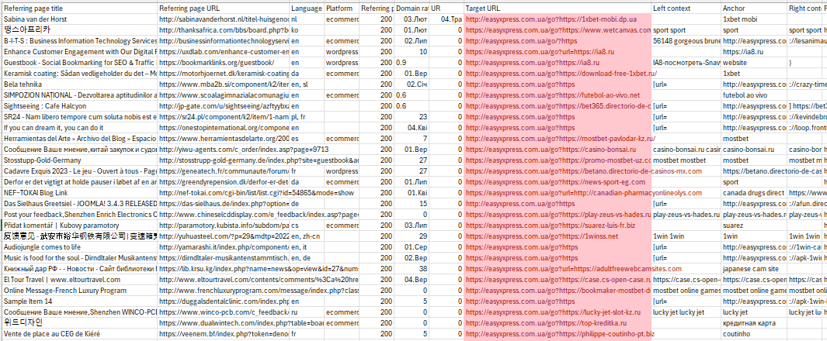Image resolution: width=827 pixels, height=341 pixels.
Task: Click the 'кредитная карта' anchor cell
Action: [x=754, y=322]
